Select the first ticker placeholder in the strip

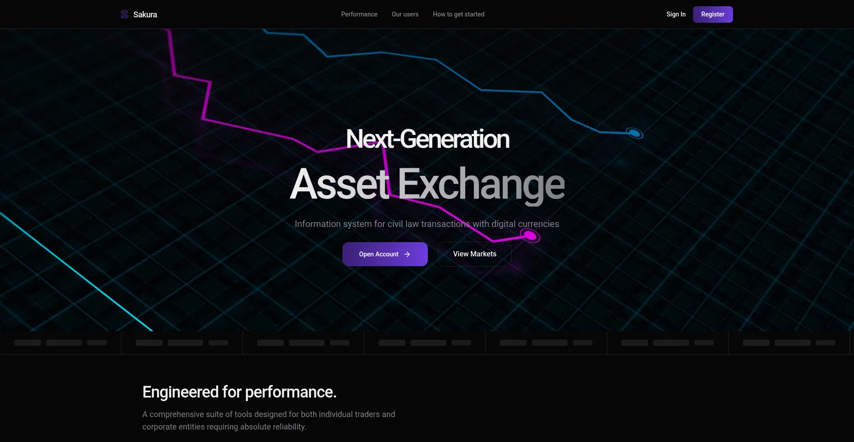point(60,343)
